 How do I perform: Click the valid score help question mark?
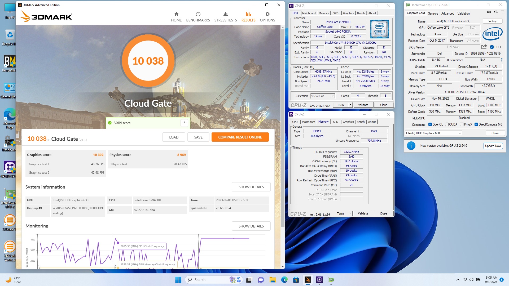pos(184,123)
